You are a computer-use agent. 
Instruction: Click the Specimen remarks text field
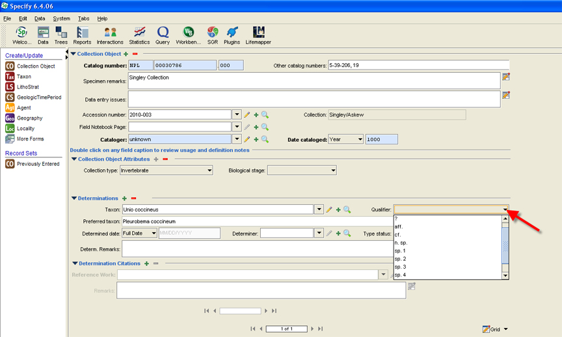point(314,80)
